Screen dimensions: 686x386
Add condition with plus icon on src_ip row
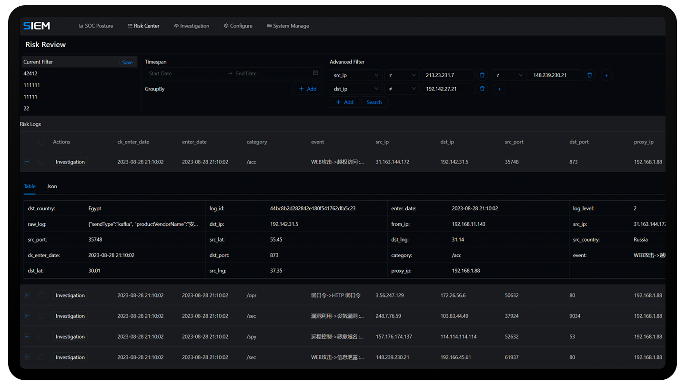606,75
